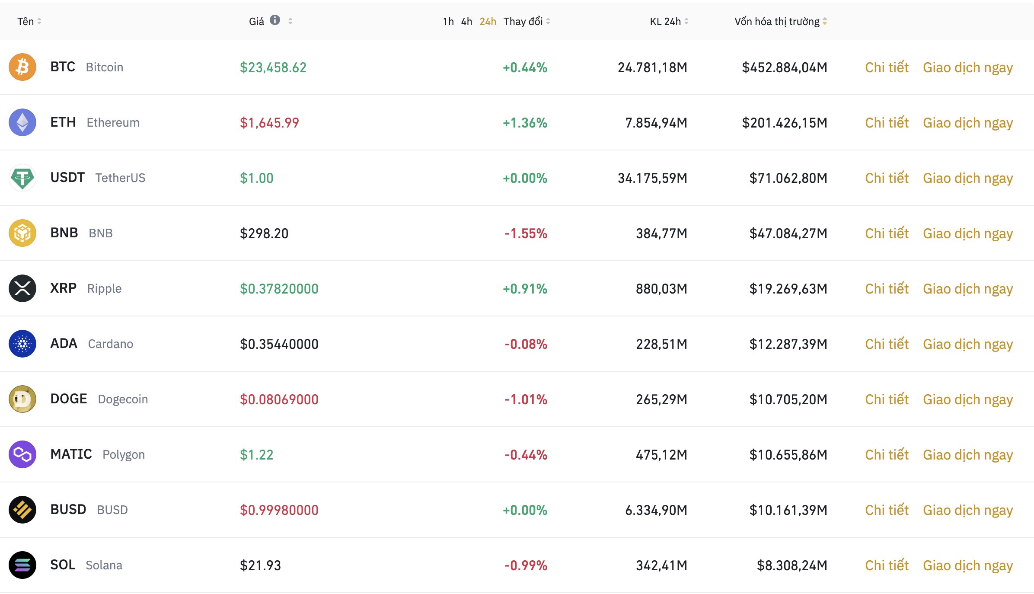Click ADA market cap $12.287,39M

pyautogui.click(x=788, y=344)
